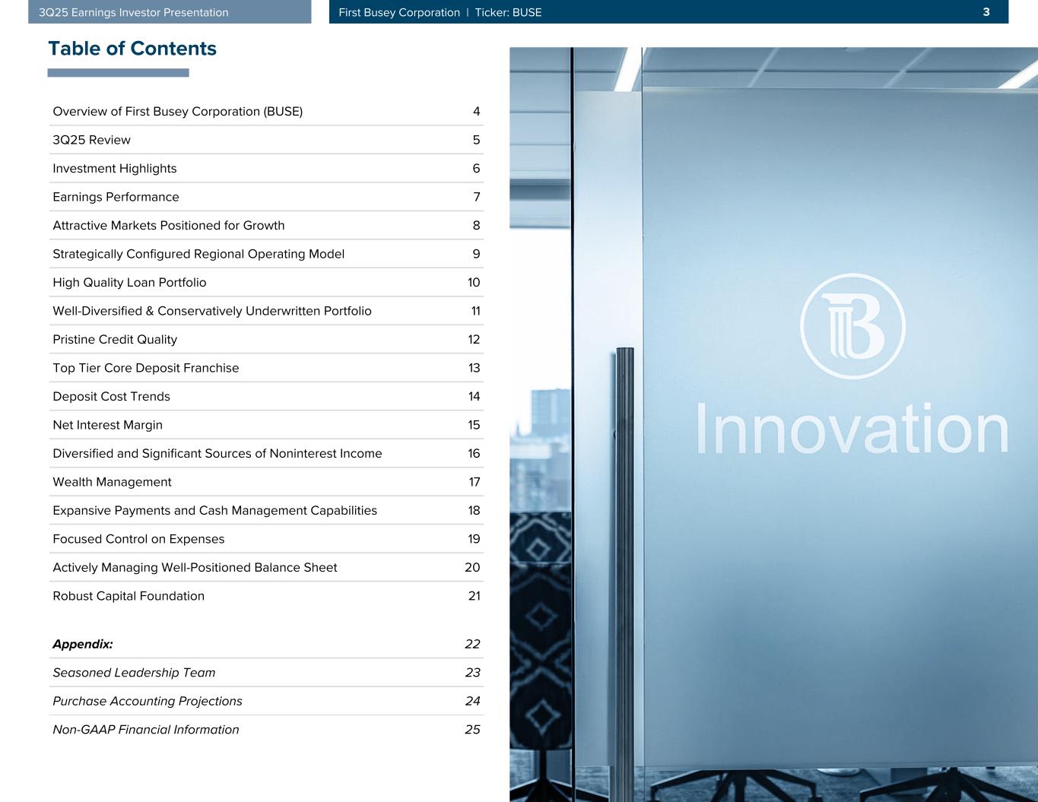Select the Wealth Management entry
The width and height of the screenshot is (1038, 802).
tap(112, 482)
